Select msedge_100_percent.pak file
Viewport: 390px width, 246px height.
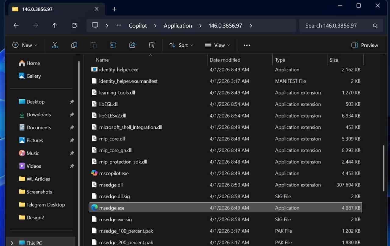point(226,231)
